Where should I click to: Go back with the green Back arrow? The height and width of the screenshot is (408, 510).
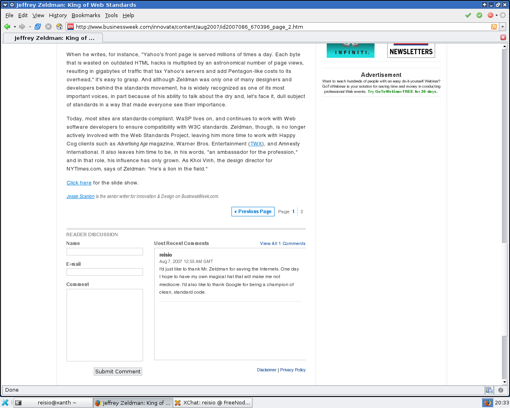pos(7,27)
